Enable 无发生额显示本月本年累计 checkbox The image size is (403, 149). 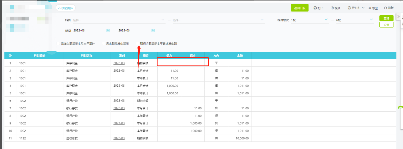59,43
